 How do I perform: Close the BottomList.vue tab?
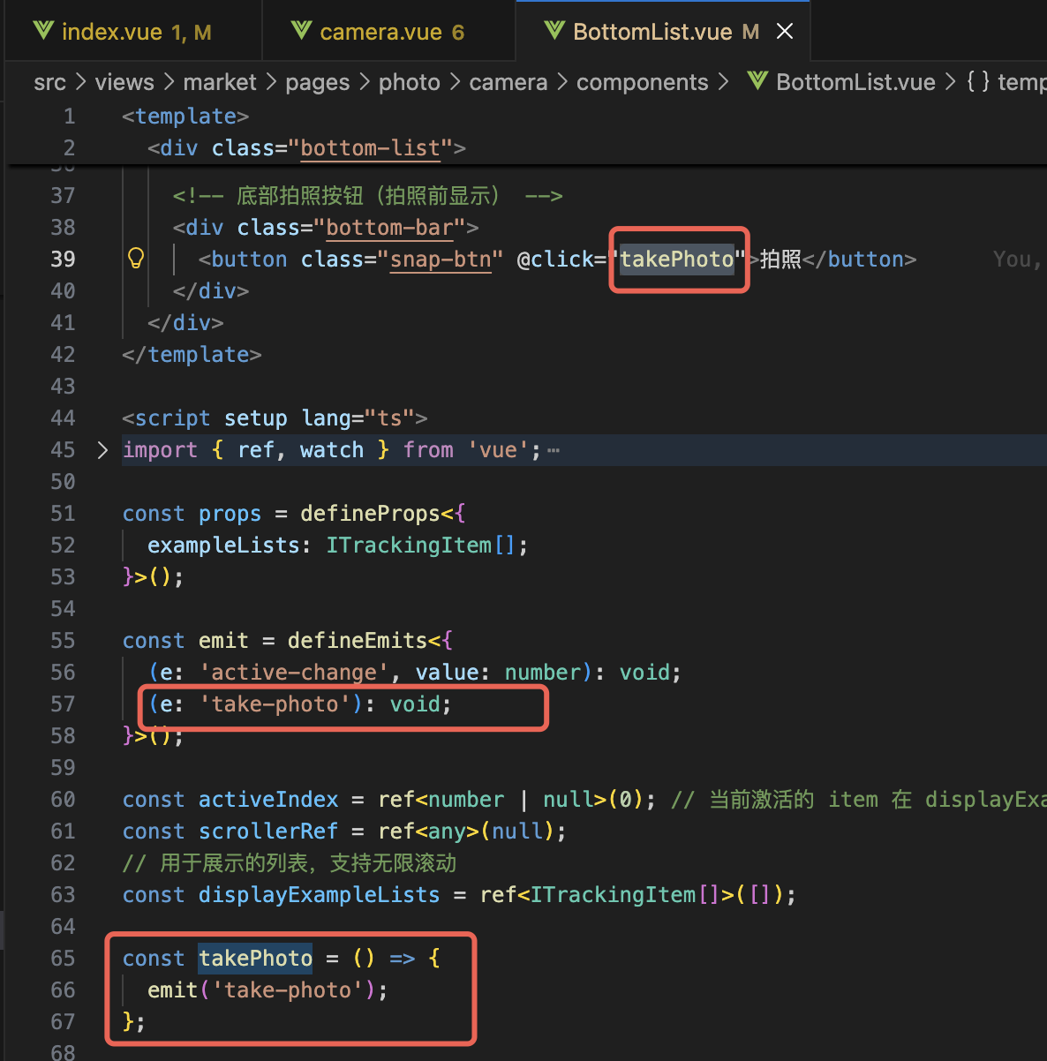(784, 32)
